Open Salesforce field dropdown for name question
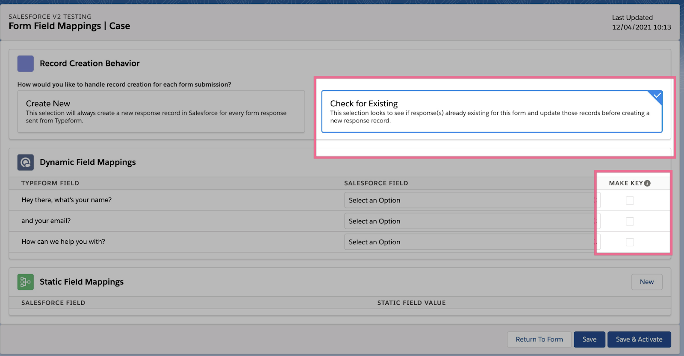Screen dimensions: 684x356 (x=472, y=200)
